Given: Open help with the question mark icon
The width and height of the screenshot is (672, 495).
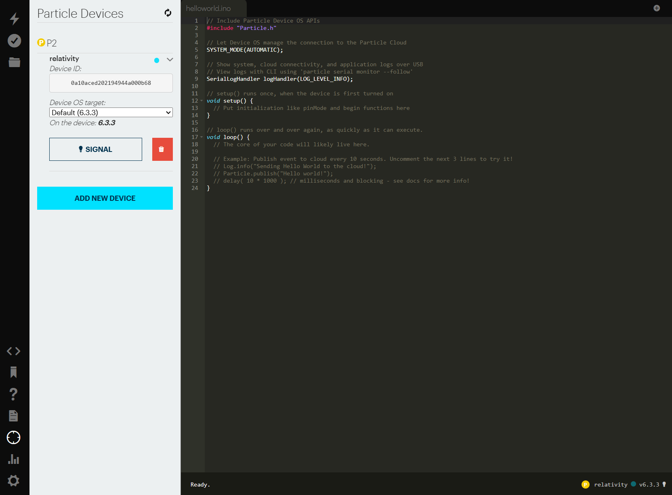Looking at the screenshot, I should point(14,394).
